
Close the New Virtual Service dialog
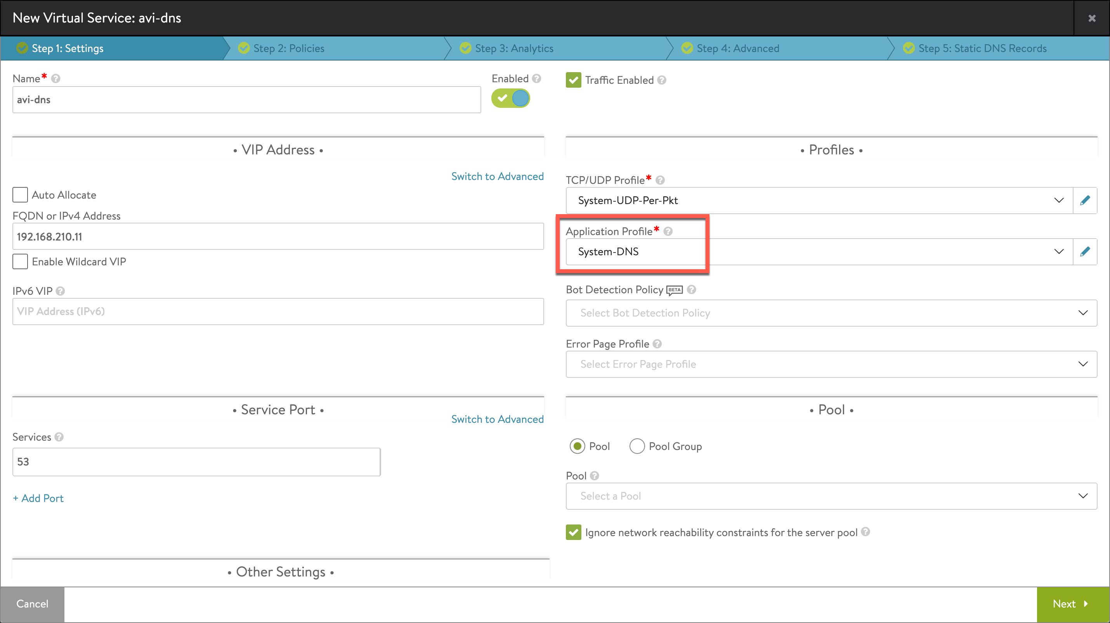1092,18
